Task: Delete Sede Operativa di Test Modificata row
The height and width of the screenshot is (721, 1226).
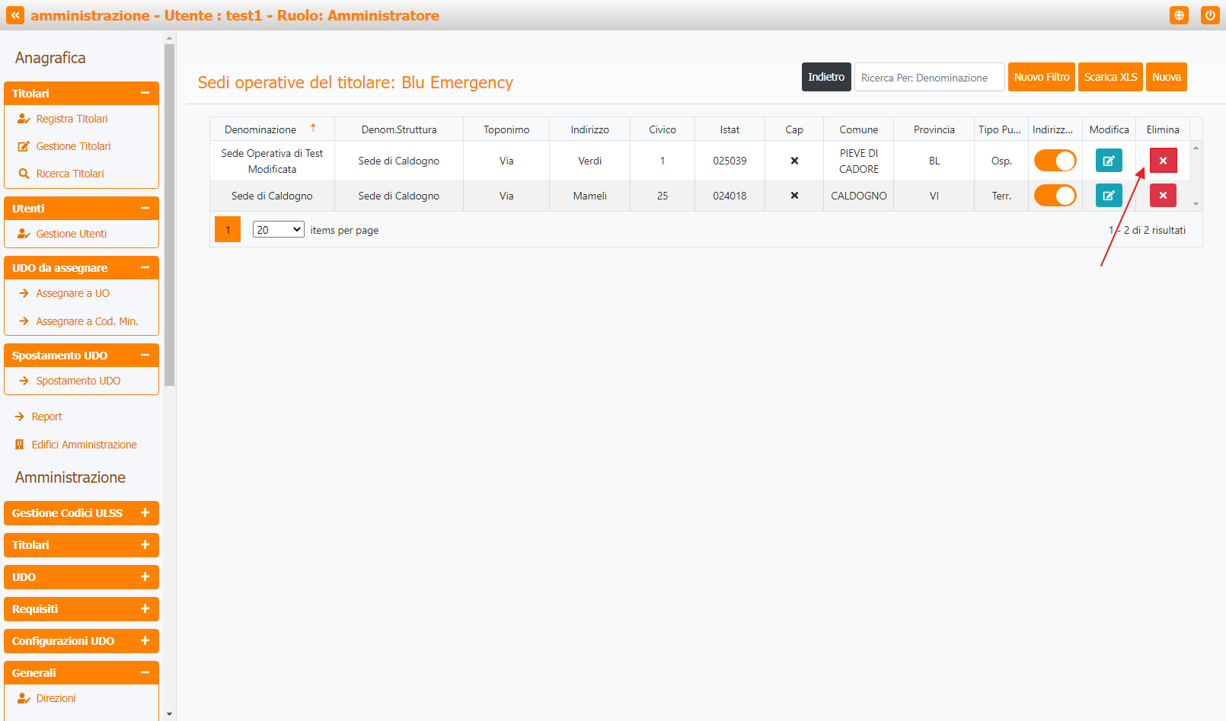Action: pyautogui.click(x=1163, y=161)
